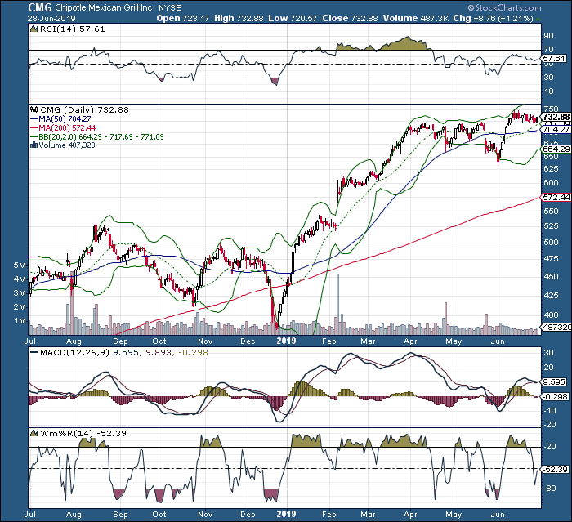The height and width of the screenshot is (522, 572).
Task: Click the CMG (Daily) candlestick legend icon
Action: click(x=34, y=109)
